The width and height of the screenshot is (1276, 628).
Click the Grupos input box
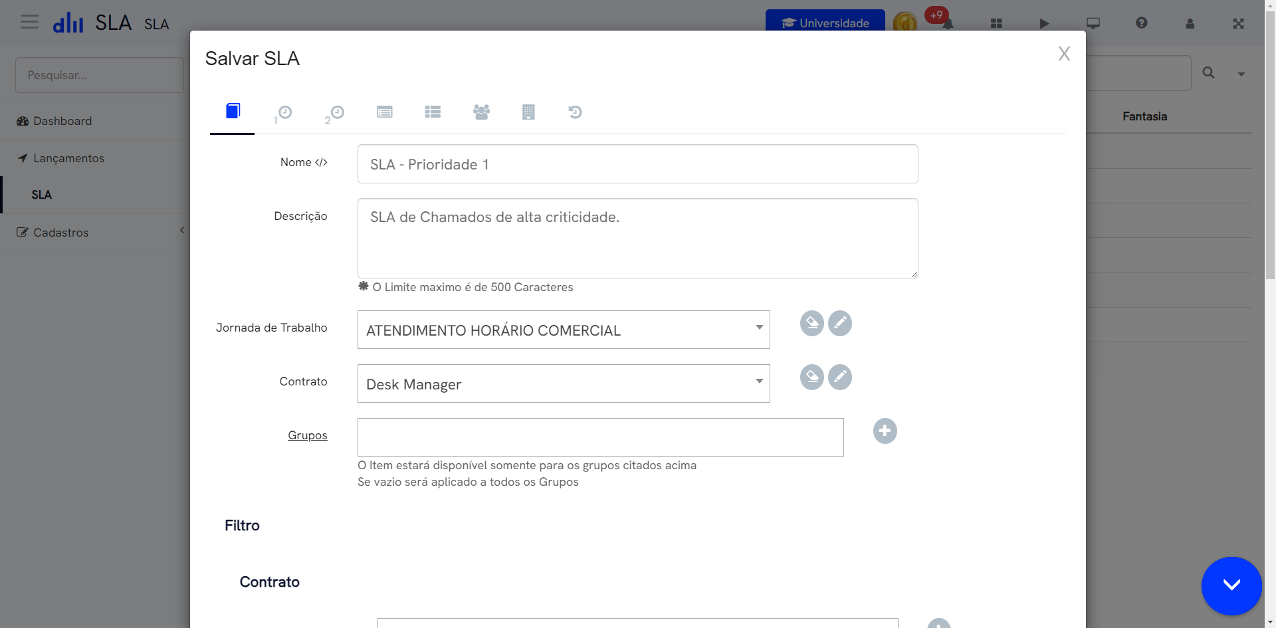601,437
